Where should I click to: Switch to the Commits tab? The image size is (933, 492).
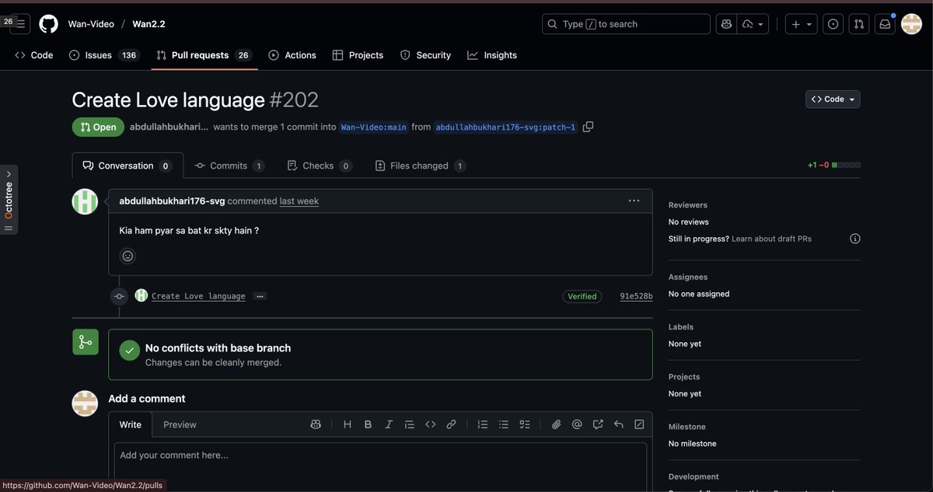(x=229, y=166)
